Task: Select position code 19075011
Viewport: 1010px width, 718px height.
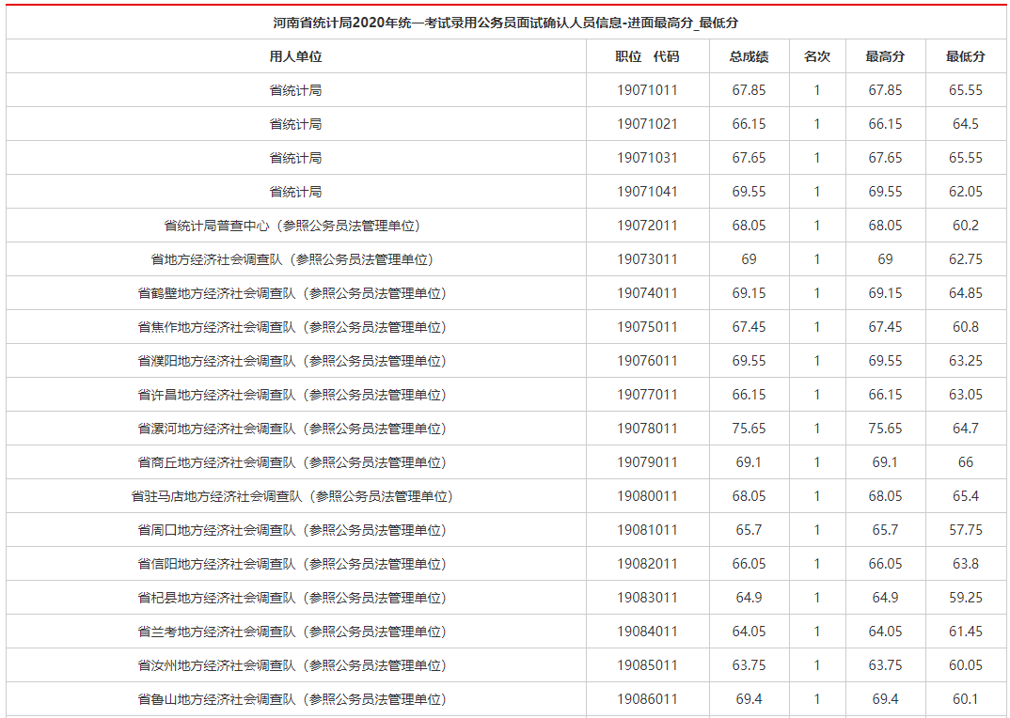Action: click(647, 327)
